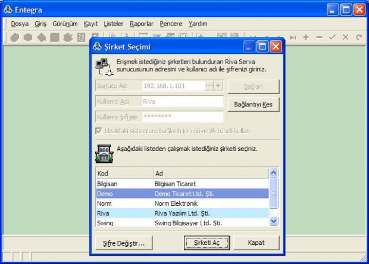
Task: Open the Kayıt menu
Action: click(x=90, y=24)
